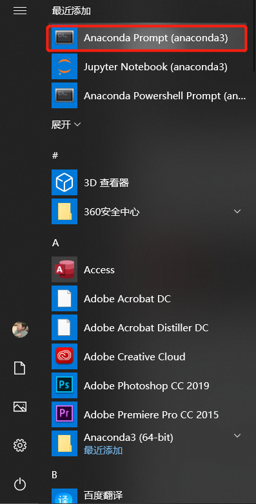Click the # letter group header
256x504 pixels.
click(55, 155)
